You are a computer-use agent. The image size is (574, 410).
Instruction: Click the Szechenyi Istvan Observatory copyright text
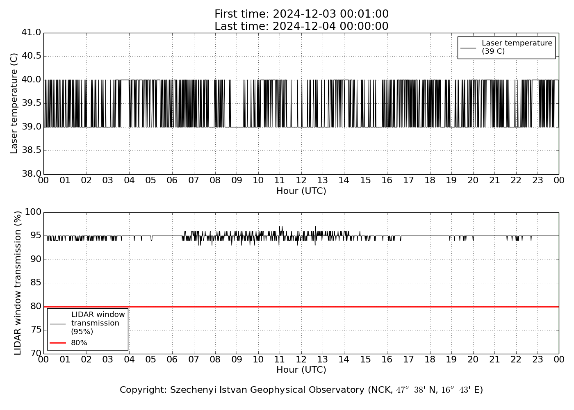click(x=301, y=390)
